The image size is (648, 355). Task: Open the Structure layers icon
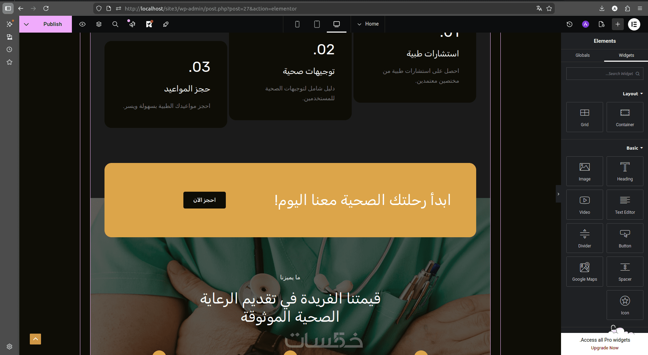pos(99,24)
